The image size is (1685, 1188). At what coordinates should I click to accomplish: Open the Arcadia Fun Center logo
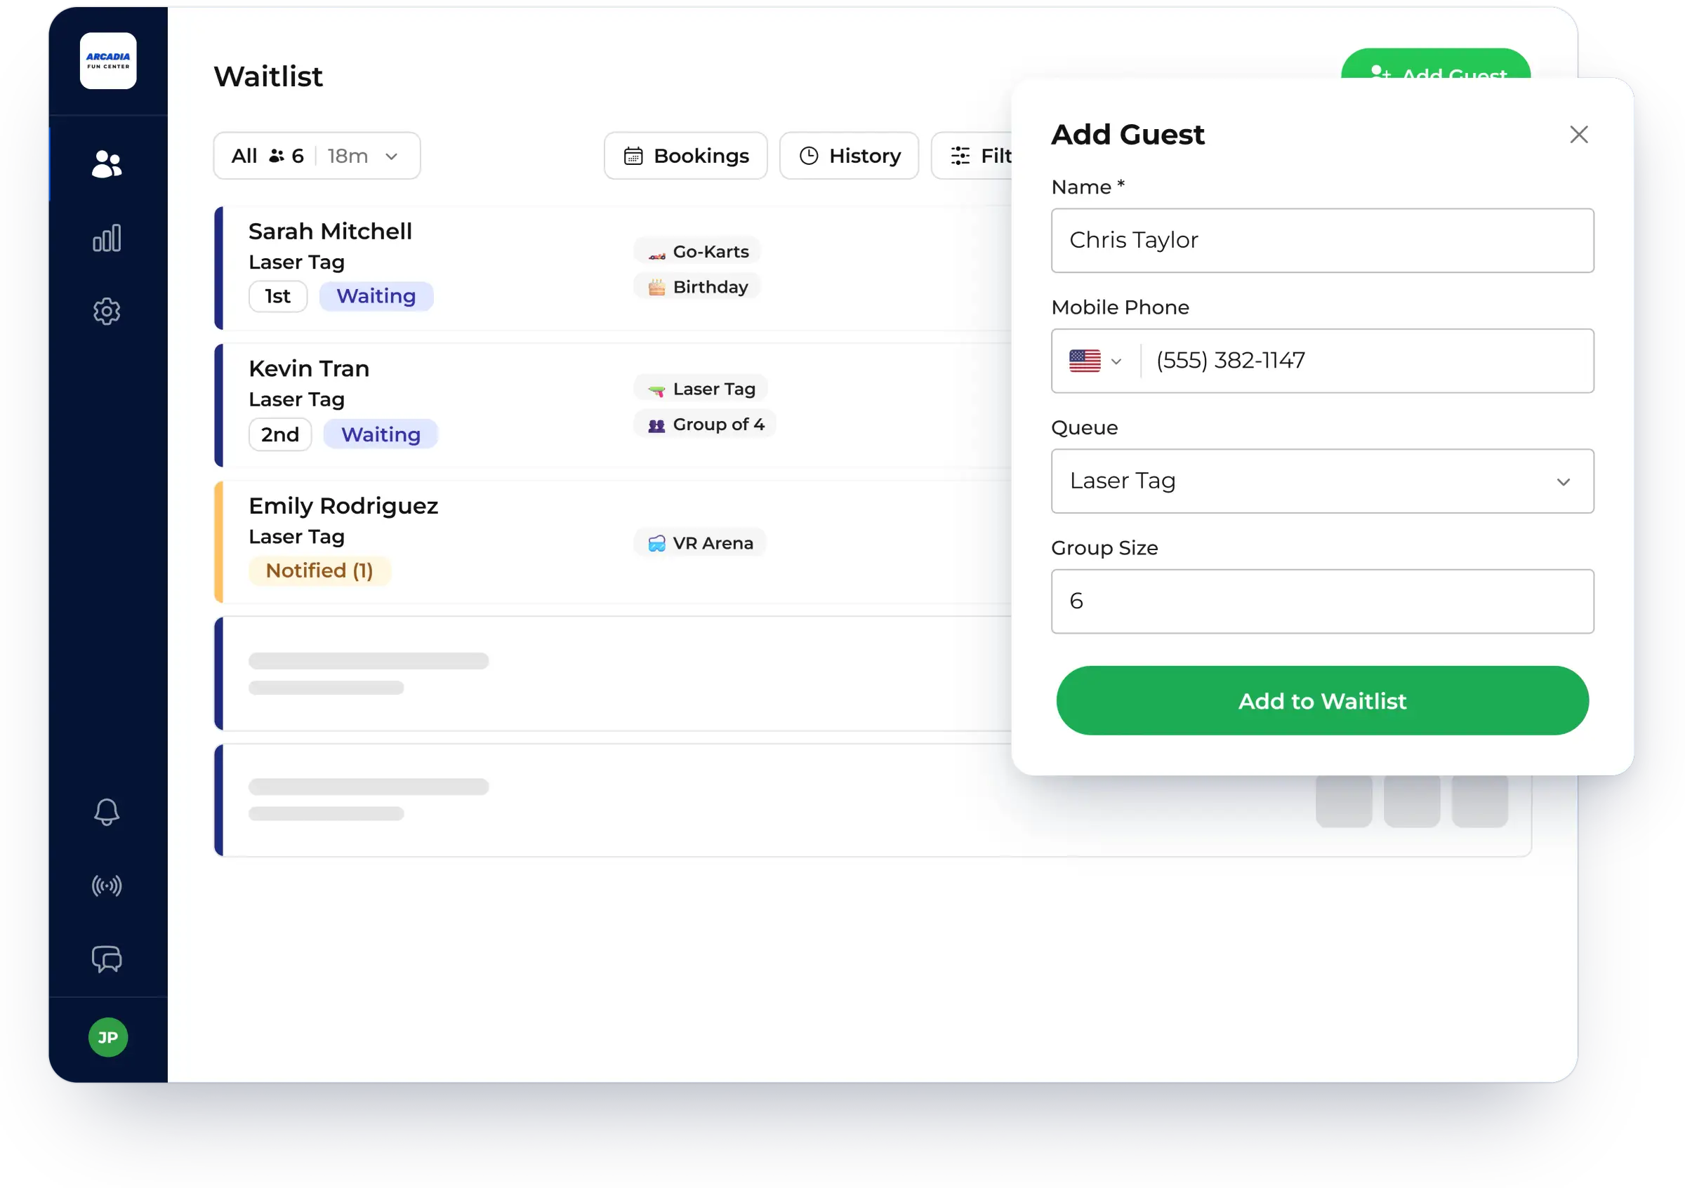[x=108, y=61]
